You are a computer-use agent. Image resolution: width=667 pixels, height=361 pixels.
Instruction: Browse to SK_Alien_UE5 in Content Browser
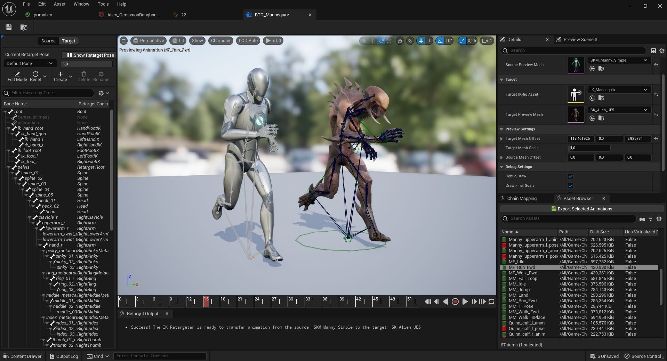601,119
